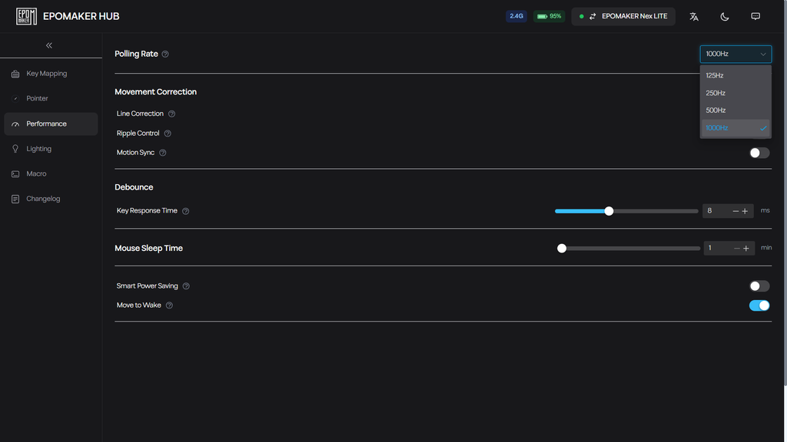The width and height of the screenshot is (787, 442).
Task: Click the Mouse Sleep Time slider handle
Action: pyautogui.click(x=562, y=248)
